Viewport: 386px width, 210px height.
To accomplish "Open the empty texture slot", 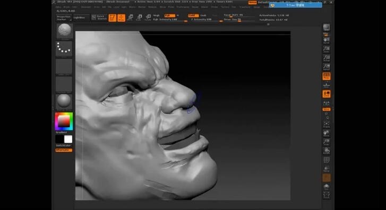I will tap(64, 84).
